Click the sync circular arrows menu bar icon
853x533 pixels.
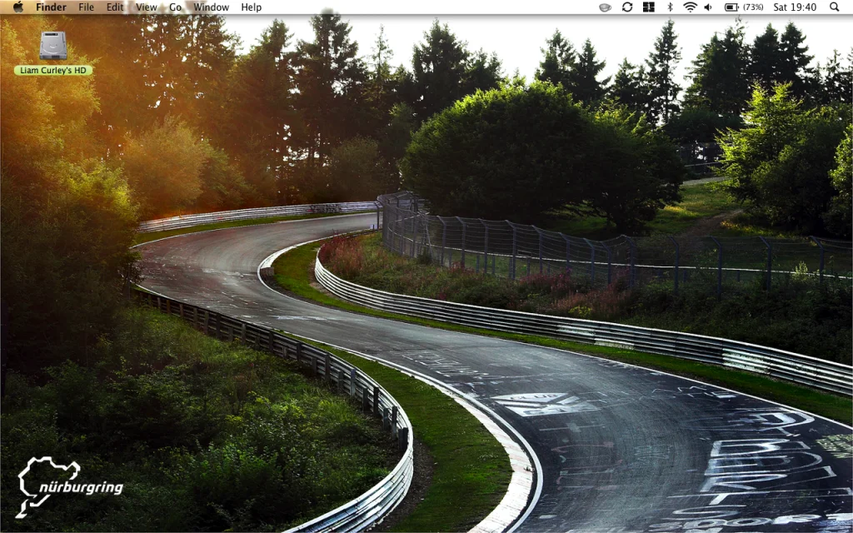[627, 7]
